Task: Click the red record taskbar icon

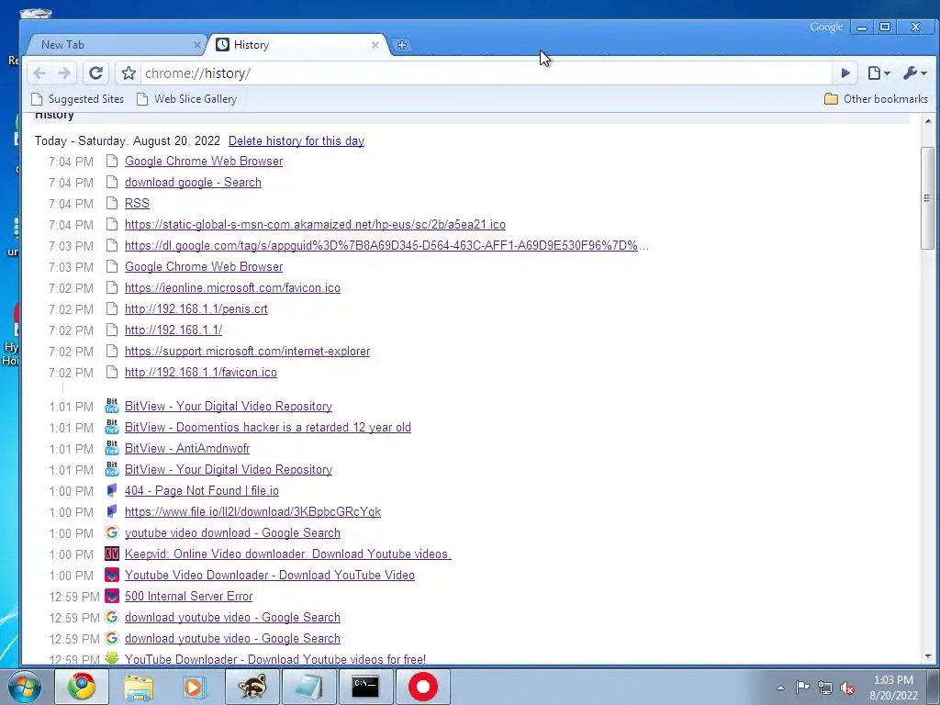Action: 422,687
